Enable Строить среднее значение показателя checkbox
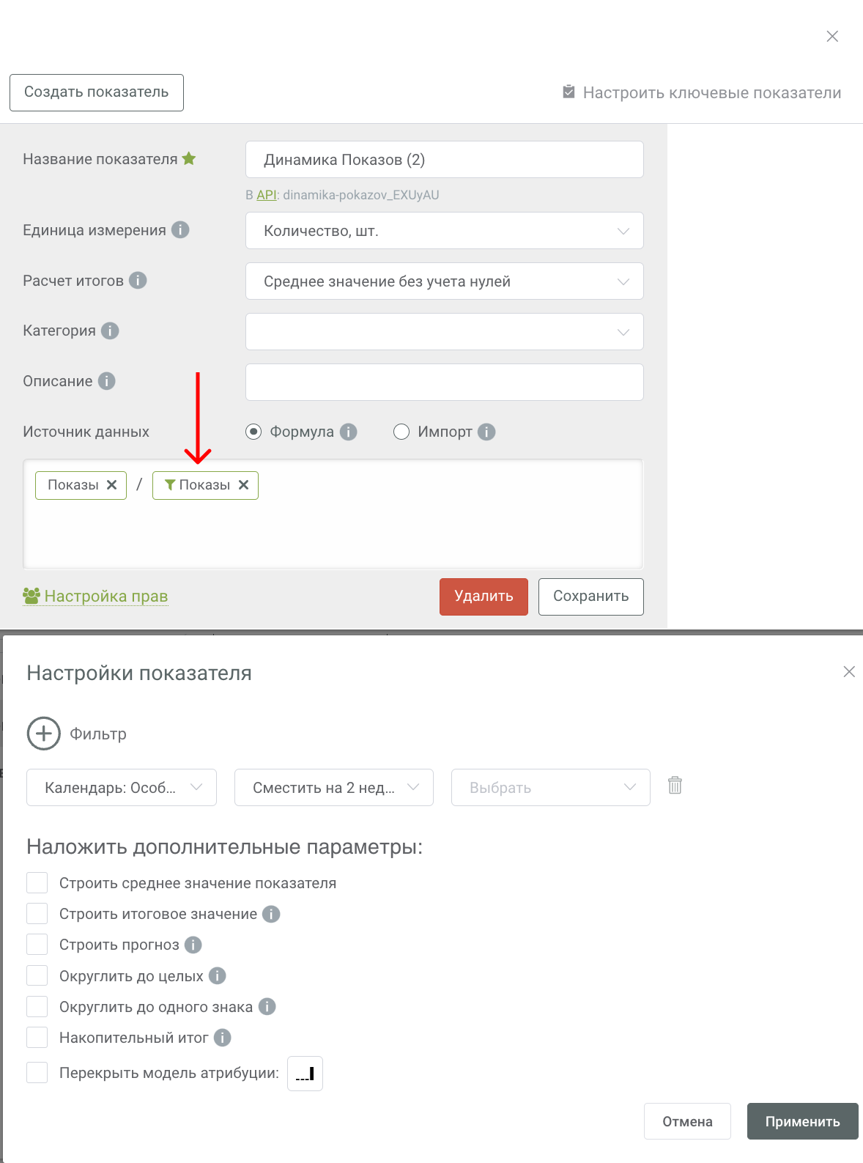Viewport: 863px width, 1163px height. [x=37, y=883]
